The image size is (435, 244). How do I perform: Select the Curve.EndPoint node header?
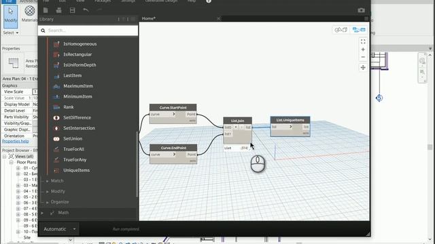(173, 148)
